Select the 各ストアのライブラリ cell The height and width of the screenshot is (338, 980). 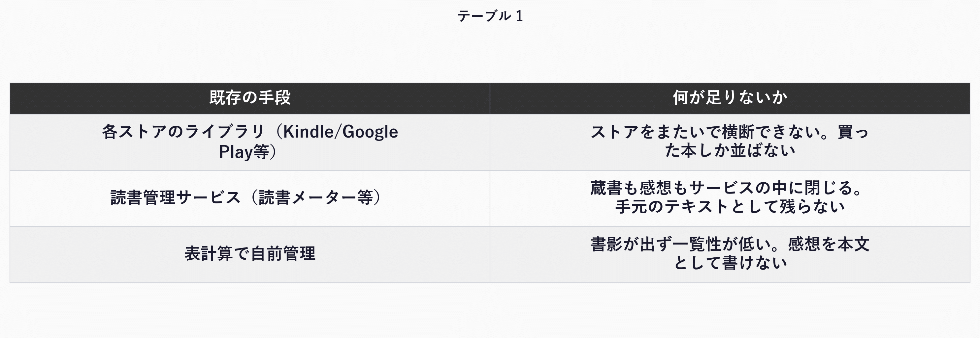coord(250,142)
